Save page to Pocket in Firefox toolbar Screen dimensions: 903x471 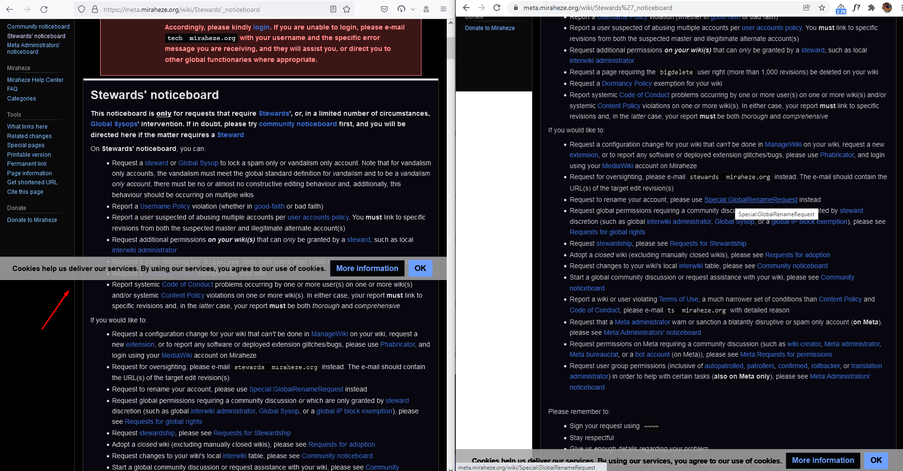tap(384, 9)
